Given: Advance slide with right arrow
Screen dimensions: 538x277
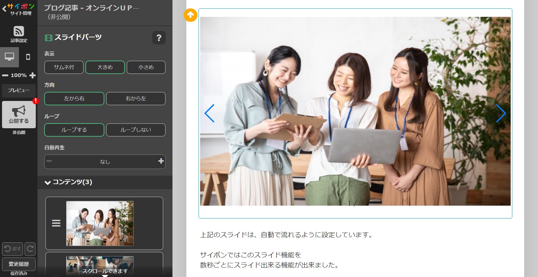Looking at the screenshot, I should click(501, 113).
